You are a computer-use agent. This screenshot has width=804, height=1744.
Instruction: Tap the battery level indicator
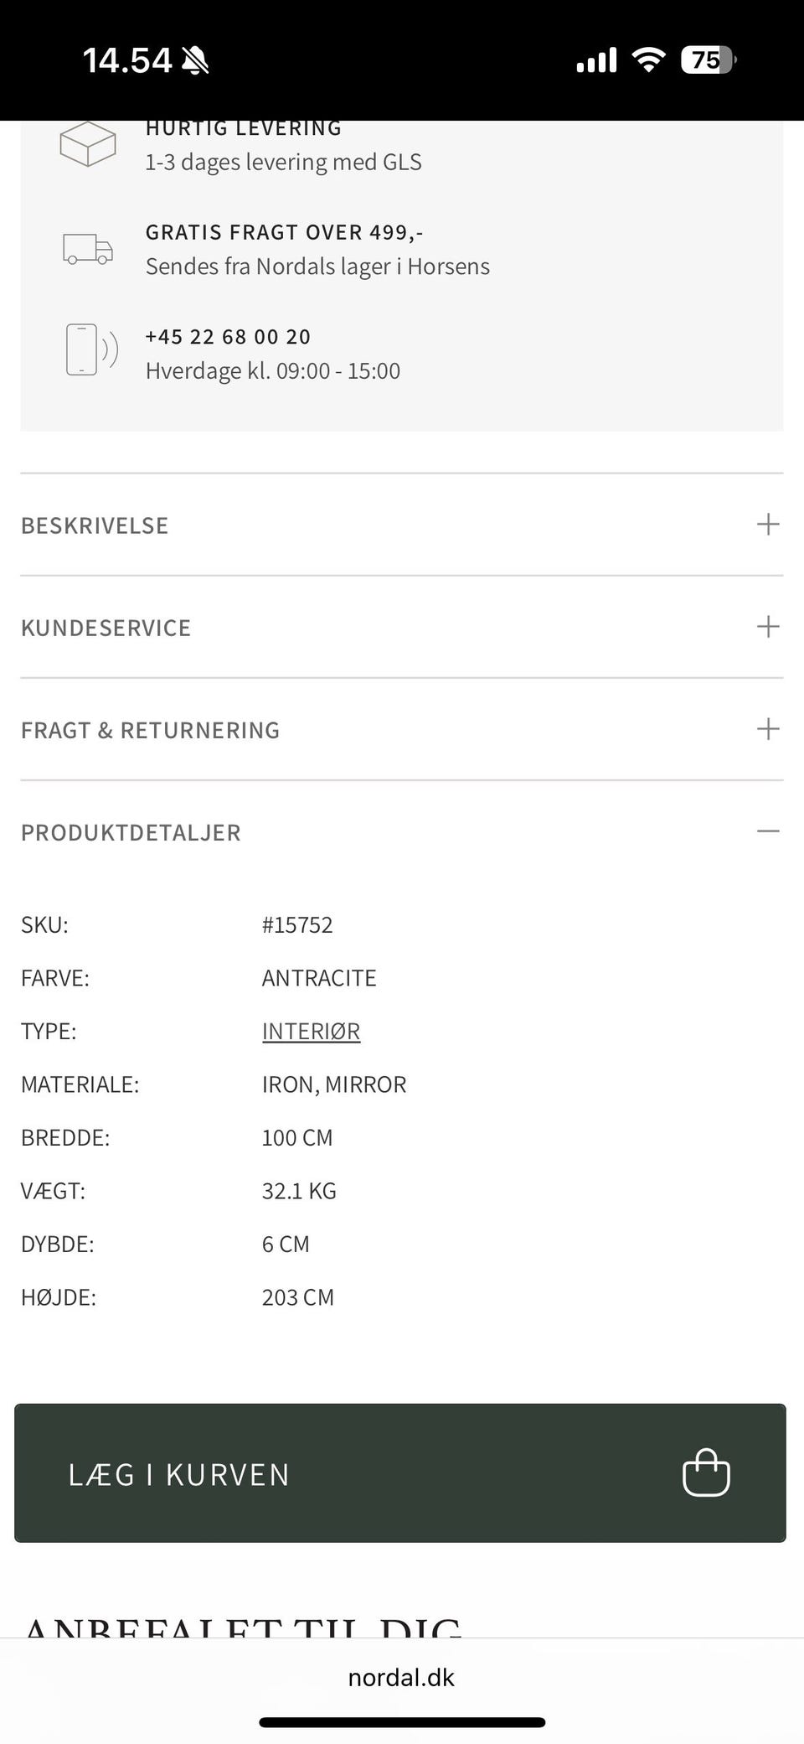[708, 60]
